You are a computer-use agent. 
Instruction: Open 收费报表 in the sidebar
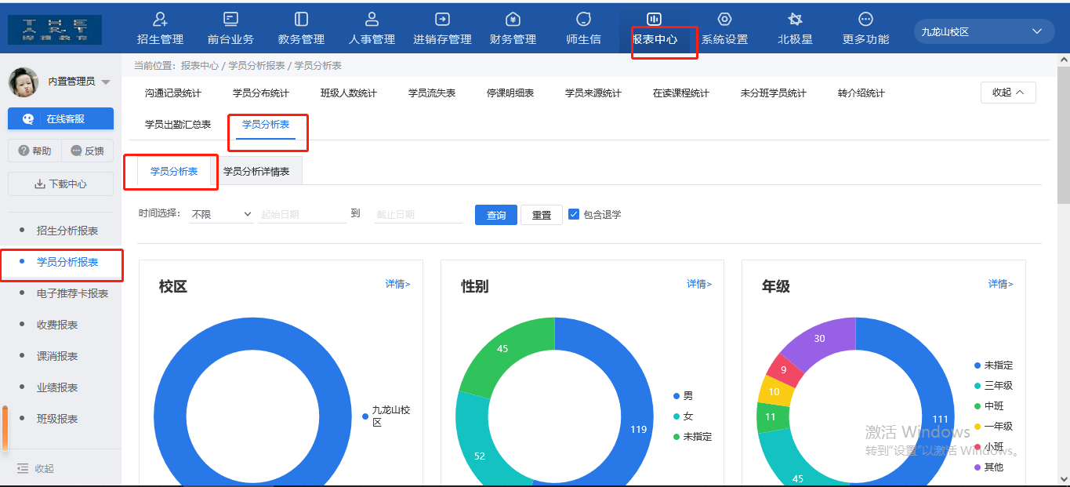point(57,325)
